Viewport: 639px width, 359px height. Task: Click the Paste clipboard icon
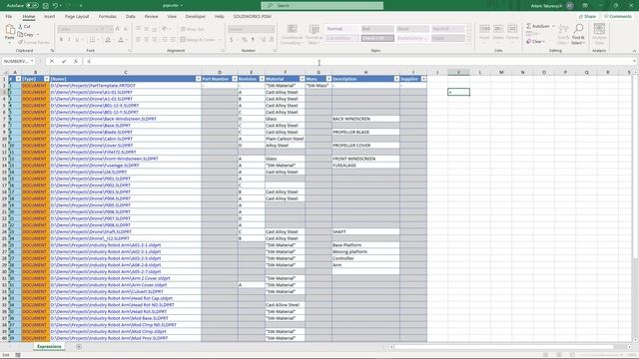pos(10,31)
